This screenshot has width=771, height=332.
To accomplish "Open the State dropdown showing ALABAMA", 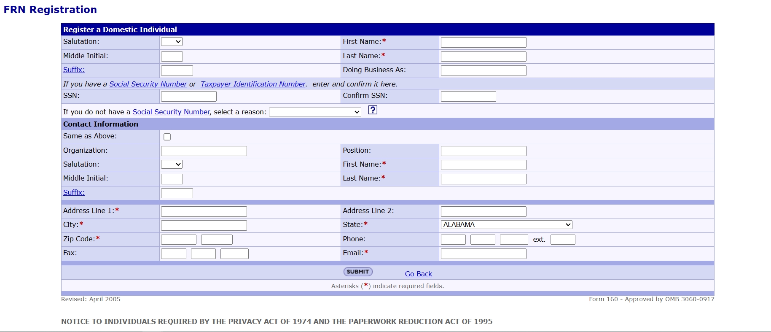I will point(506,224).
